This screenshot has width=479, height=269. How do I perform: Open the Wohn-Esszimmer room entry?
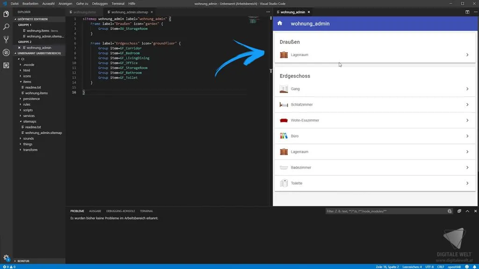click(375, 120)
